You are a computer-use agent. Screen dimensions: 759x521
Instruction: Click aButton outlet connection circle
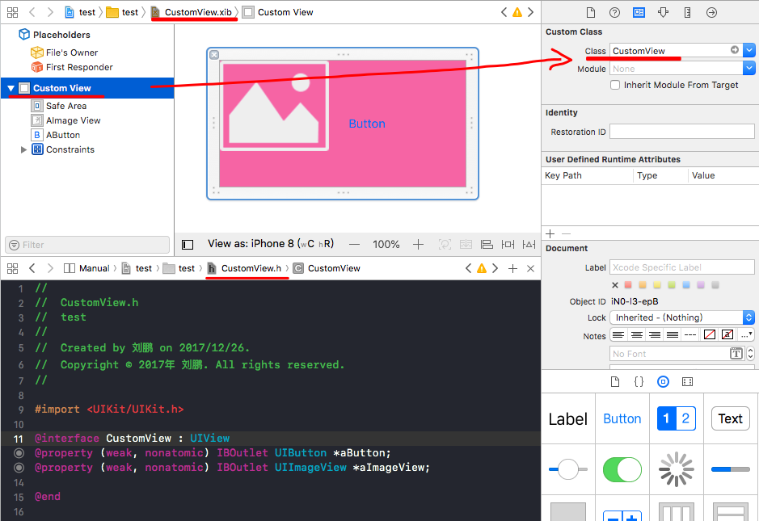[x=19, y=453]
